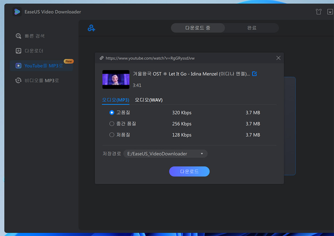This screenshot has width=334, height=236.
Task: Click the 다운로드 button
Action: coord(189,171)
